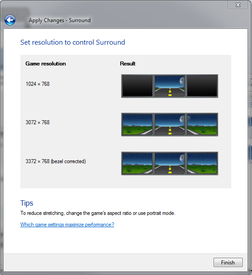Click the Tips heading
This screenshot has height=275, width=252.
27,203
